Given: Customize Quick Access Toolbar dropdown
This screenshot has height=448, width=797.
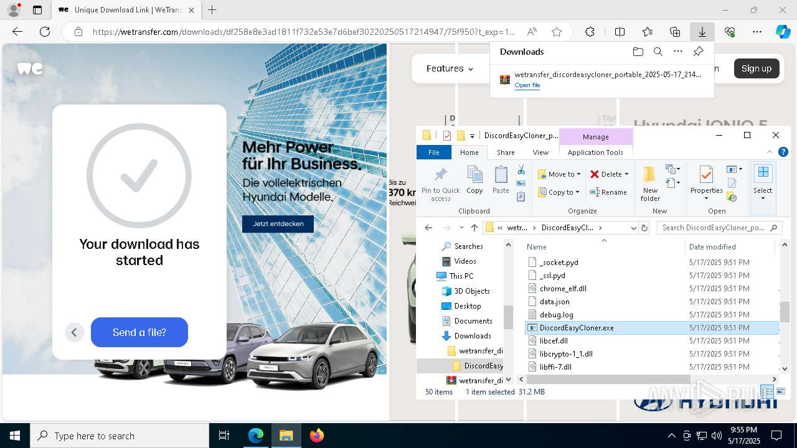Looking at the screenshot, I should (472, 136).
